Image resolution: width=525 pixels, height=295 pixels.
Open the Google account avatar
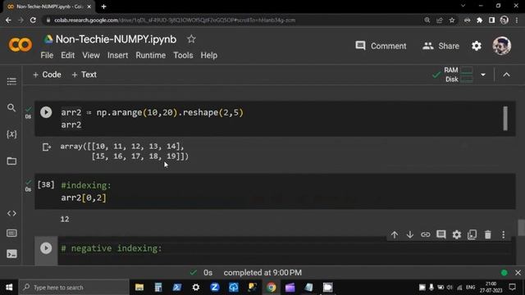pyautogui.click(x=501, y=46)
